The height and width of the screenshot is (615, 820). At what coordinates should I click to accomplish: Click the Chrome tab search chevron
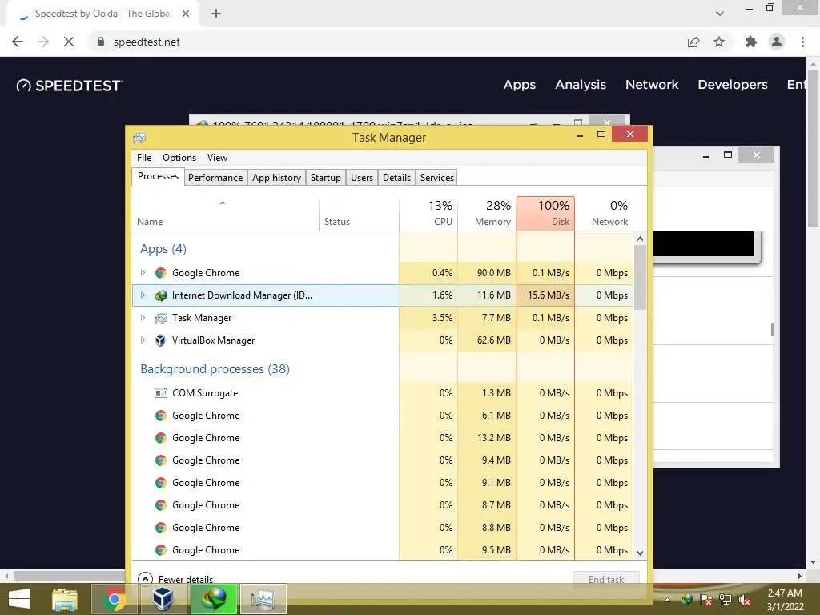720,14
